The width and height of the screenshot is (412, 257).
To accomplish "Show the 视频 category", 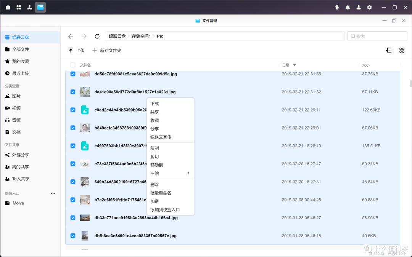I will coord(30,108).
